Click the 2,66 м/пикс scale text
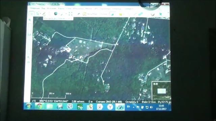Screen dimensions: 216x121 [x=78, y=102]
